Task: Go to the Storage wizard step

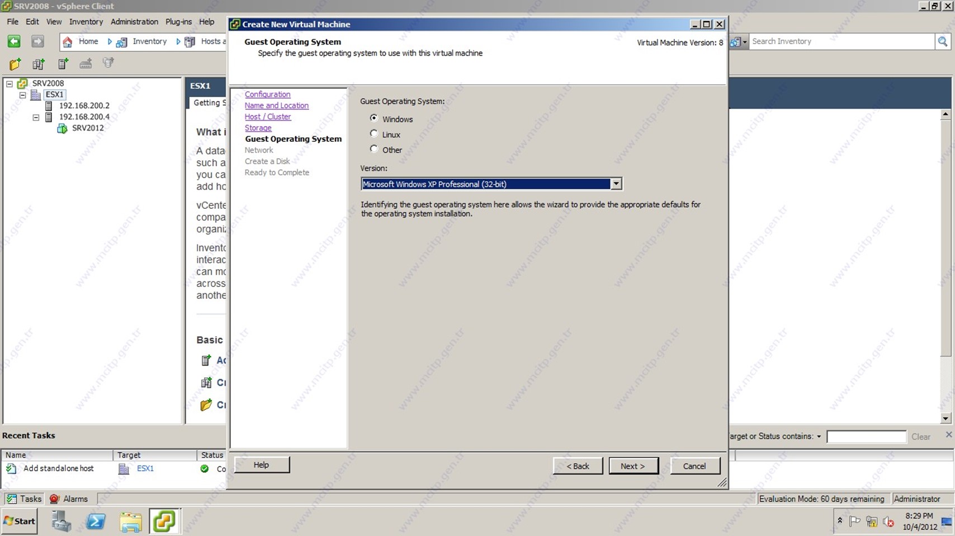Action: (x=258, y=128)
